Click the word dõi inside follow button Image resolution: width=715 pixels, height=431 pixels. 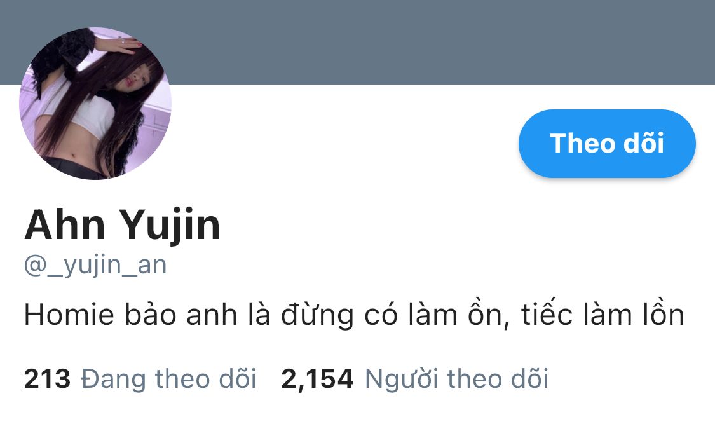[643, 143]
